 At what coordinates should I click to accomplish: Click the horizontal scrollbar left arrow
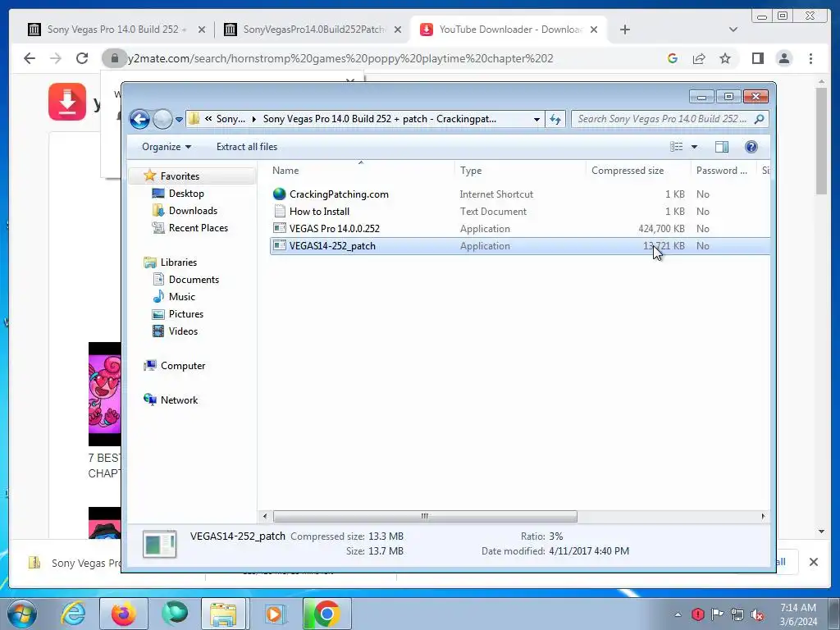point(265,517)
